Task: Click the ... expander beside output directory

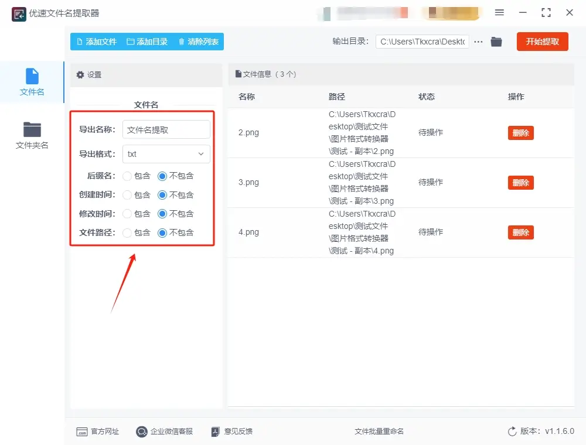Action: coord(478,42)
